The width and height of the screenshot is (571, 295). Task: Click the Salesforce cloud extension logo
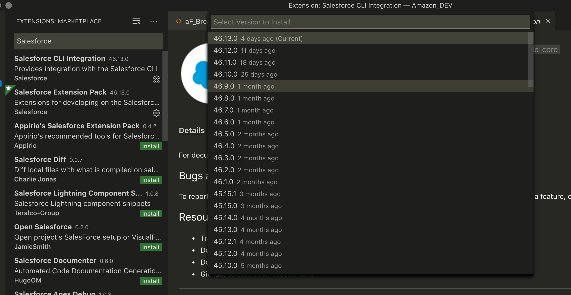194,73
